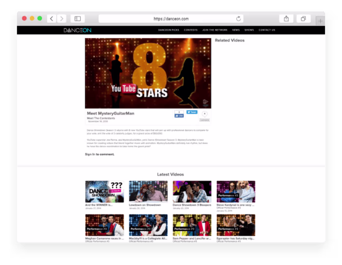This screenshot has width=342, height=265.
Task: Click 'Macbby11 is a Collegiate All' title
Action: pyautogui.click(x=148, y=239)
